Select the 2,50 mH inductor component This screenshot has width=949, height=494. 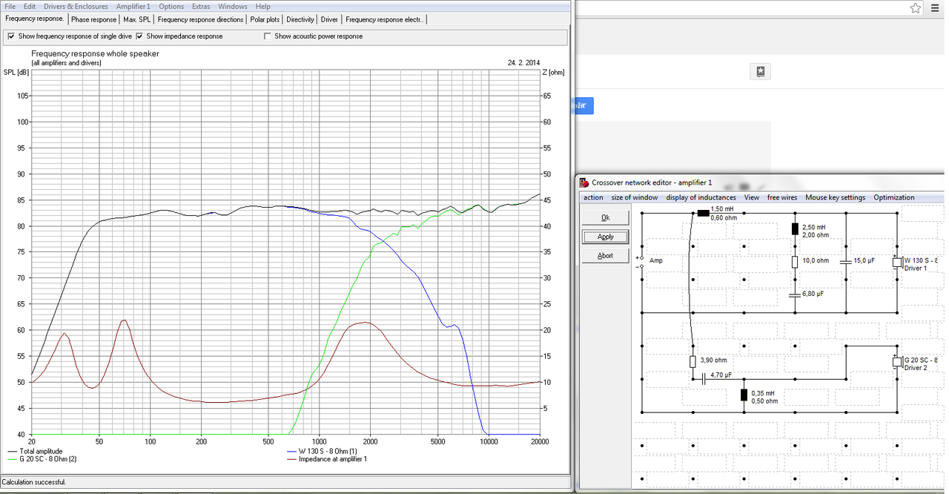(x=795, y=229)
